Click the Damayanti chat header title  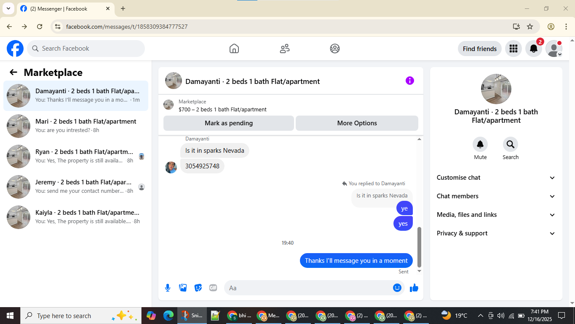click(252, 81)
